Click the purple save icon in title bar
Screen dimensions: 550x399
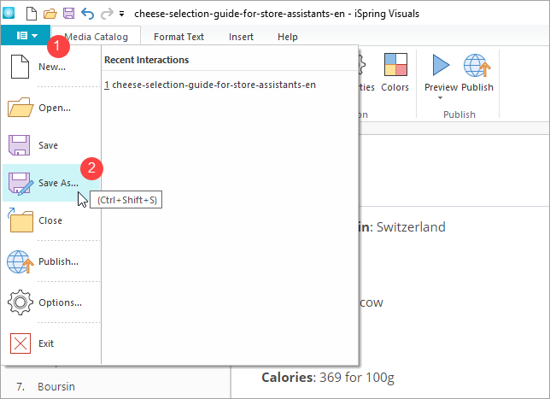pos(68,14)
